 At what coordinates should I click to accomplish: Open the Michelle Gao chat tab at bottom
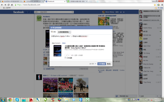[x=128, y=96]
